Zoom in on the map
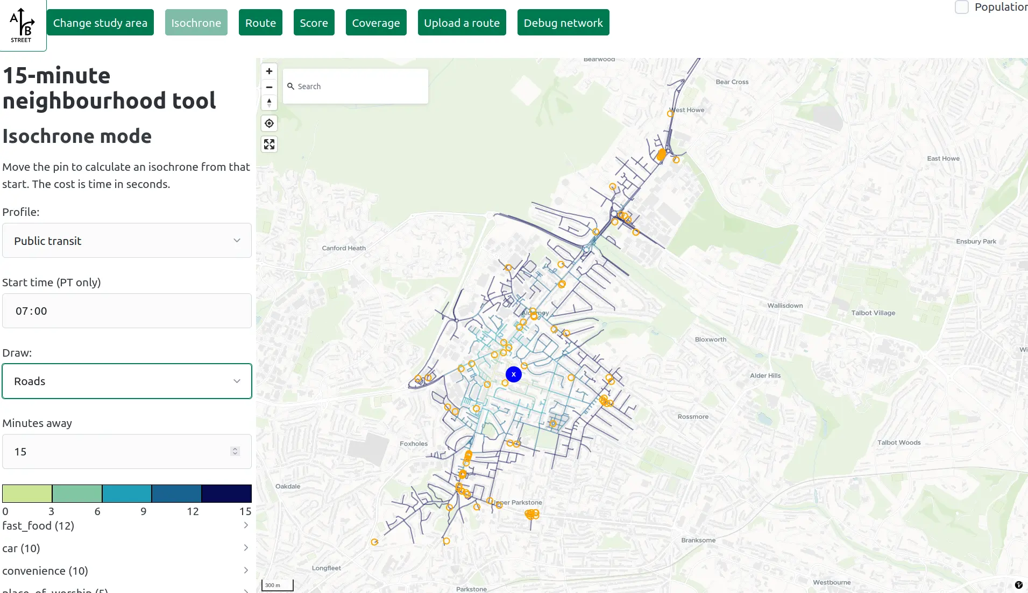Viewport: 1028px width, 593px height. (x=270, y=71)
